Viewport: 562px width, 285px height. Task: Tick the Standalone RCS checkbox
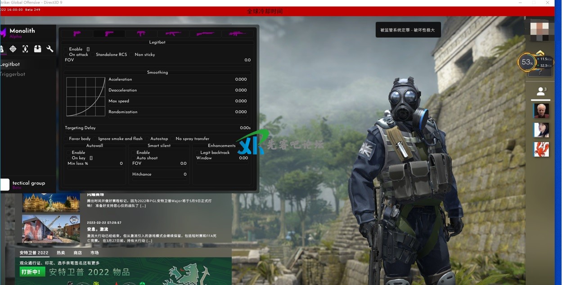point(93,54)
